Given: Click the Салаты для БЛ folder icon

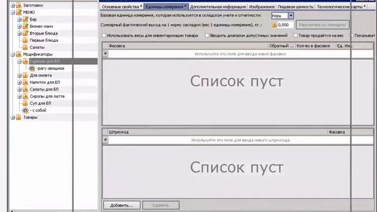Looking at the screenshot, I should [25, 89].
